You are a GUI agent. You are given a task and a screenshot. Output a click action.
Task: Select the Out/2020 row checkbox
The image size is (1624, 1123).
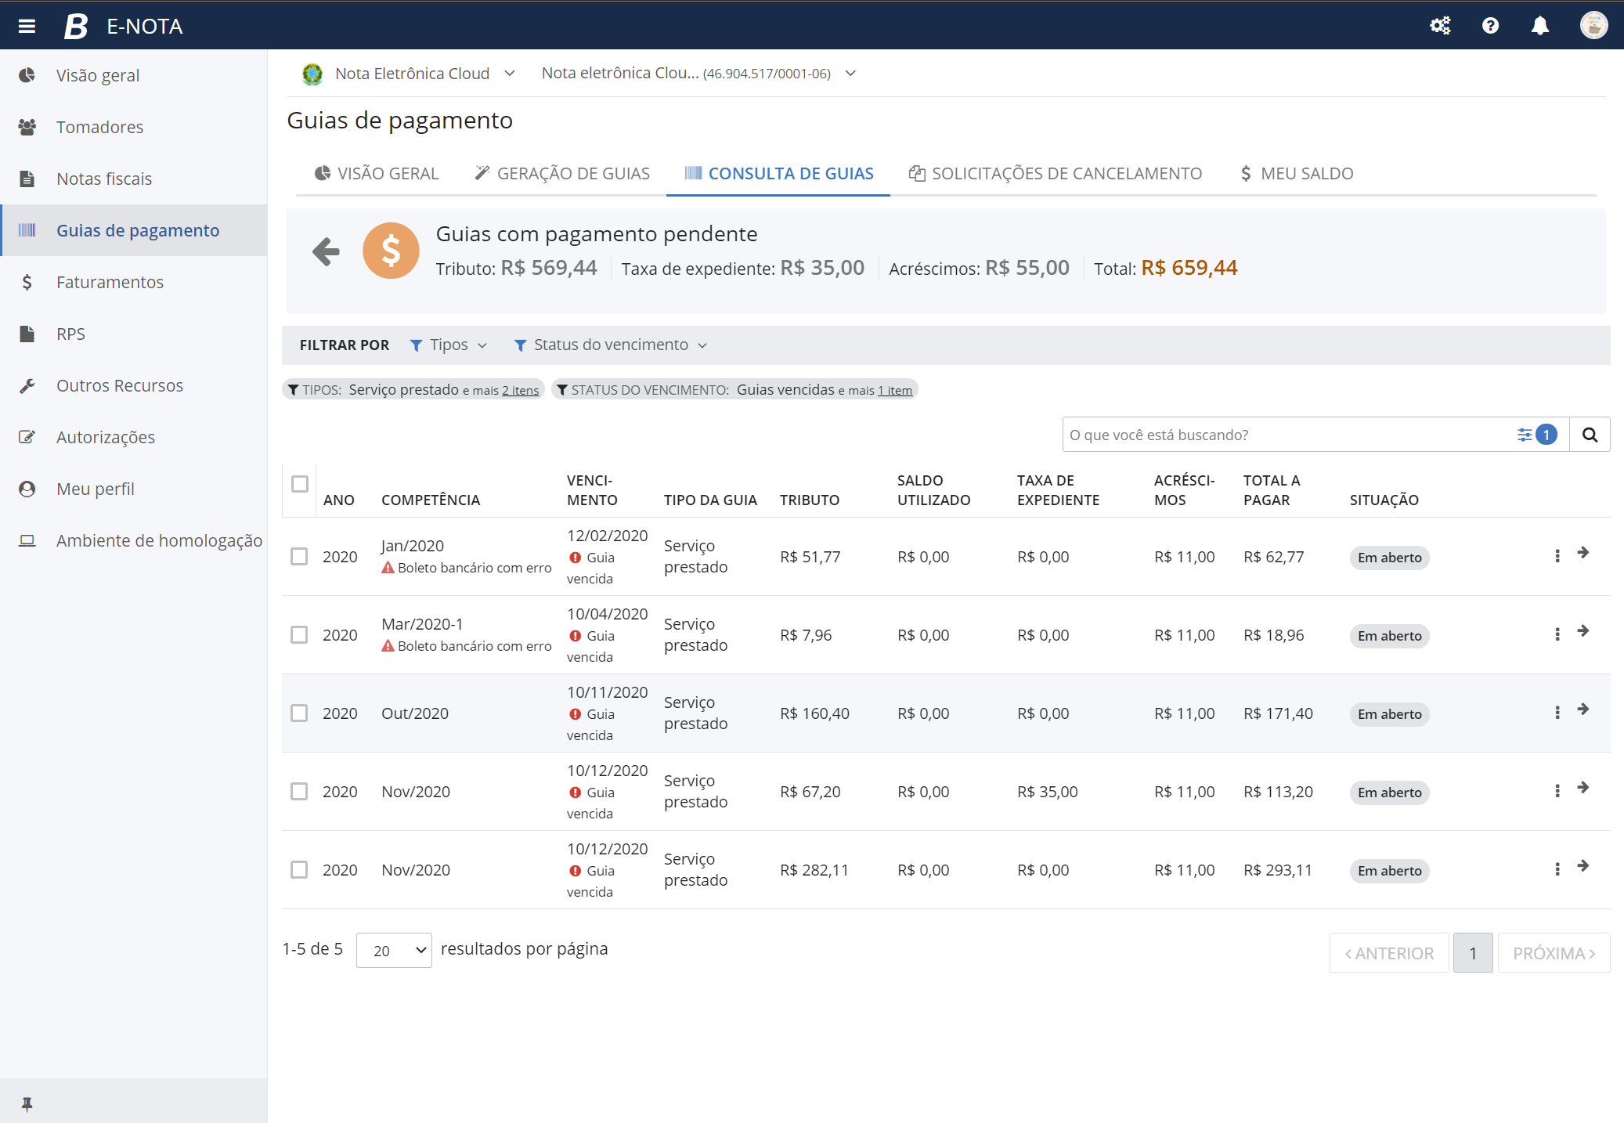(299, 713)
